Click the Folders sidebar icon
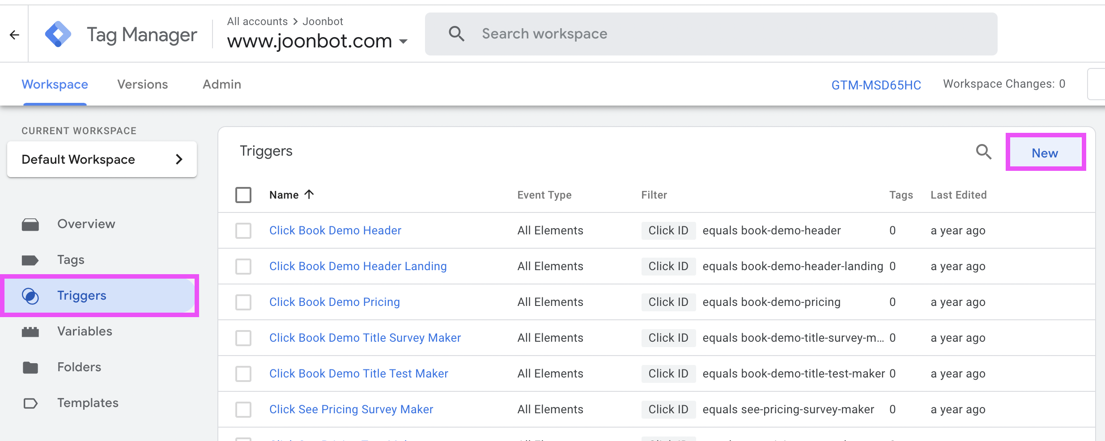1105x441 pixels. tap(30, 367)
